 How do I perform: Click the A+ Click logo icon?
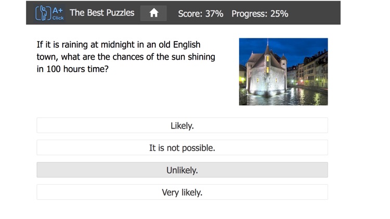point(49,13)
